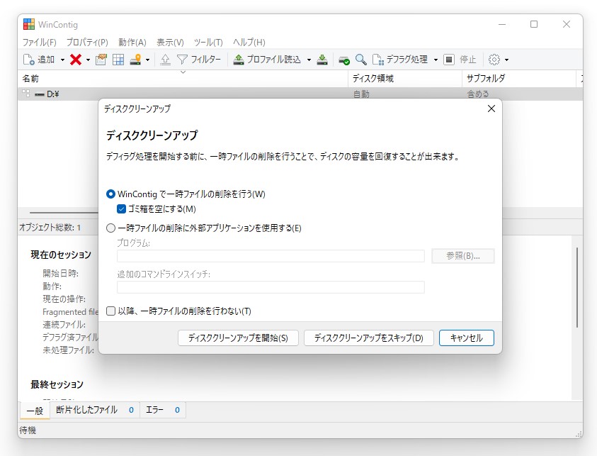This screenshot has width=597, height=456.
Task: Select 外部アプリケーションを使用する(E) radio button
Action: tap(110, 228)
